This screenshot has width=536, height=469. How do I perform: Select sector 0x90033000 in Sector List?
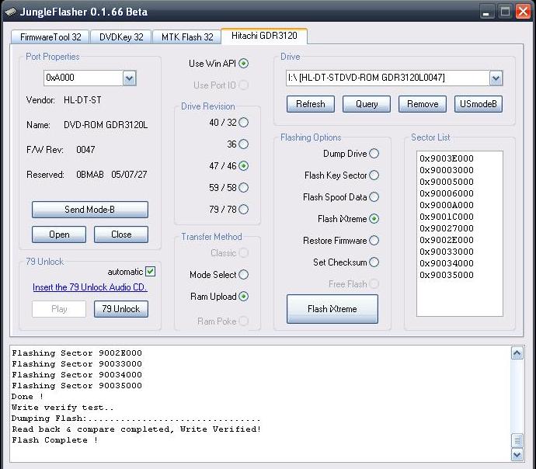click(447, 252)
